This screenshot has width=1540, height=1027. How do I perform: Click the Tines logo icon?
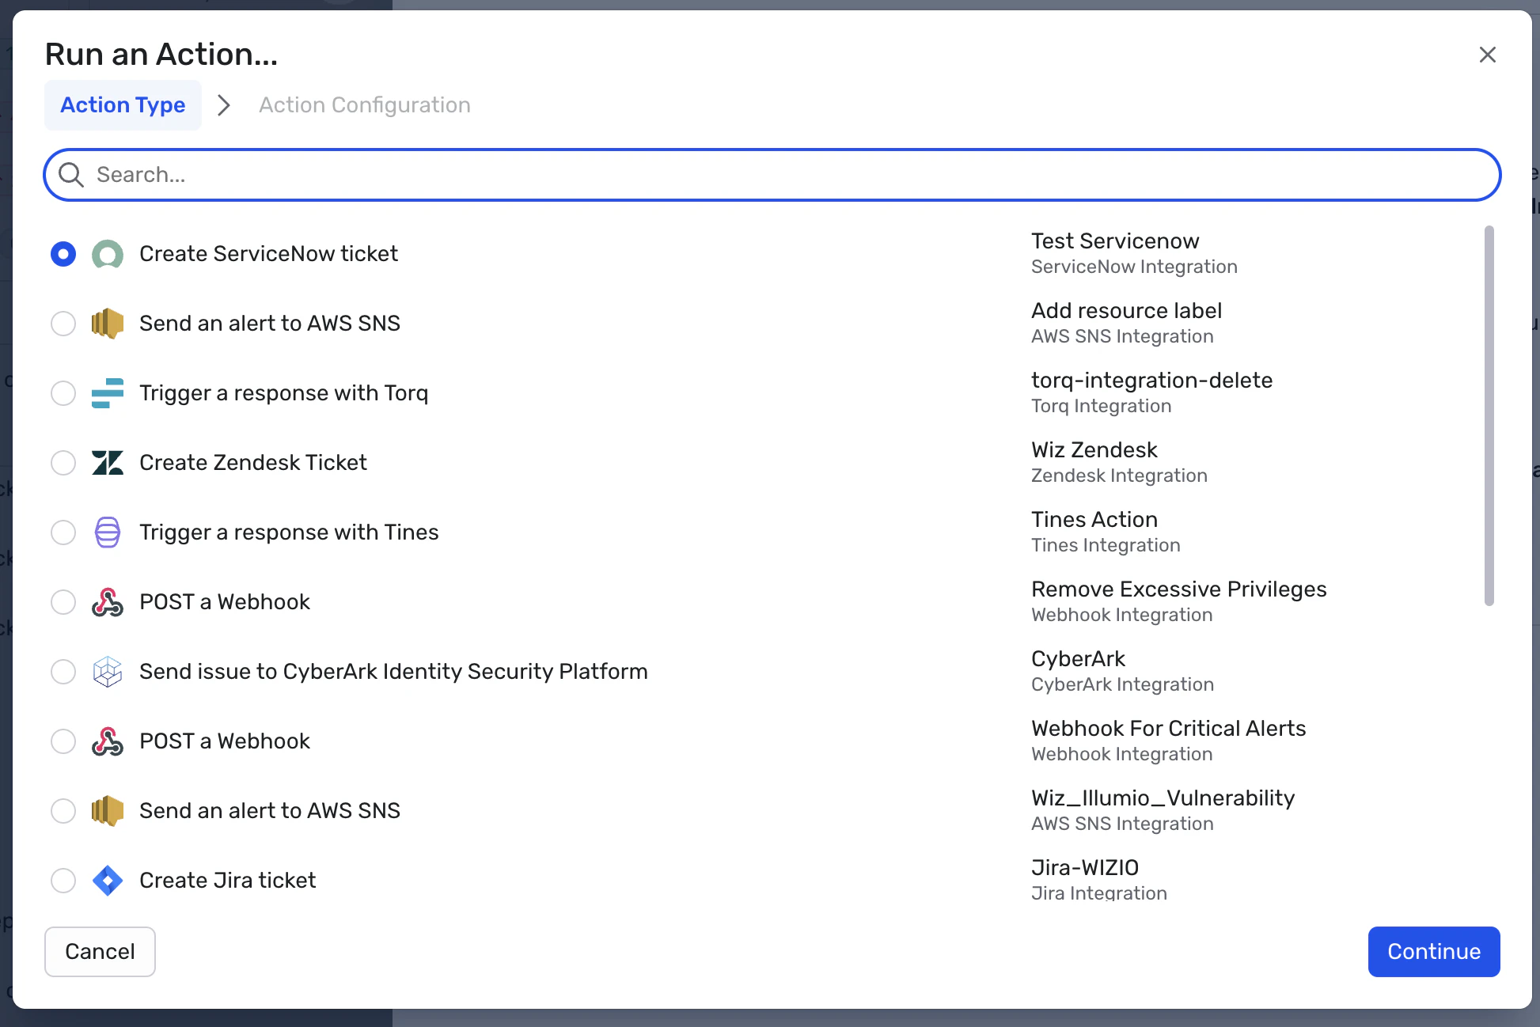tap(108, 532)
